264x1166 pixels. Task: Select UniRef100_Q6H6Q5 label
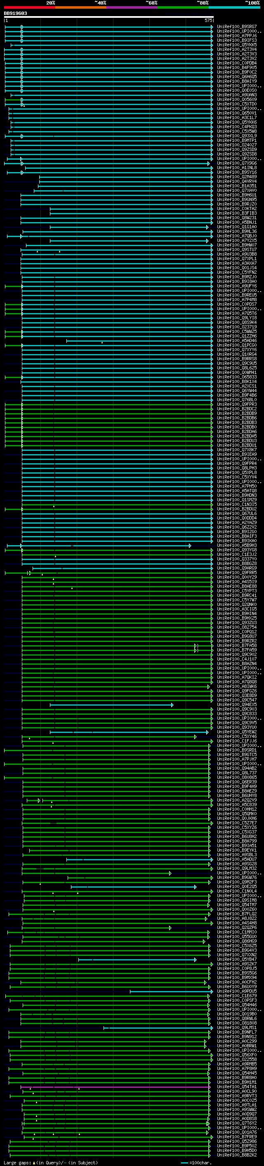(237, 77)
